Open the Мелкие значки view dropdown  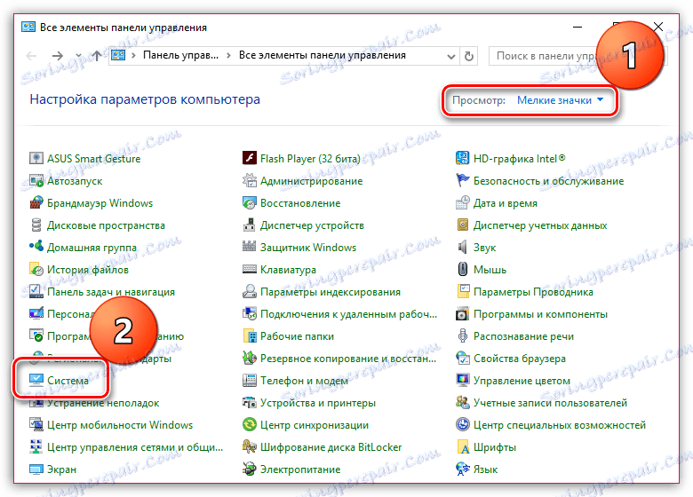560,100
